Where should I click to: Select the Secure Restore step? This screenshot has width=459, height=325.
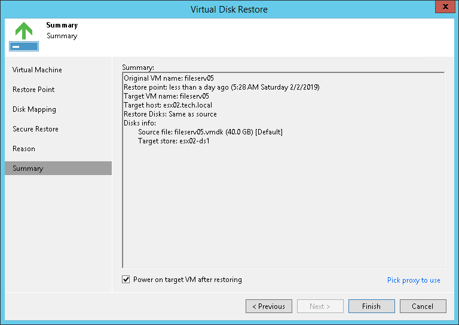[x=35, y=129]
